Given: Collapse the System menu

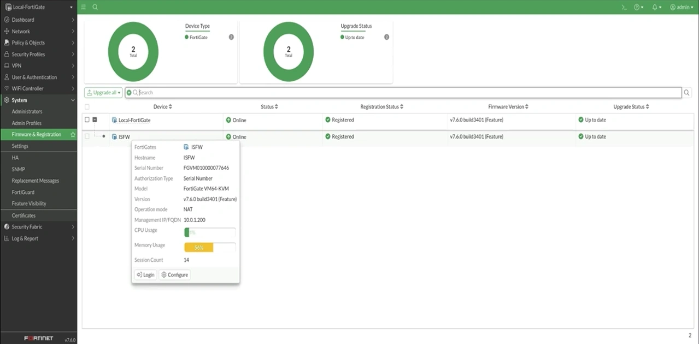Looking at the screenshot, I should coord(38,100).
